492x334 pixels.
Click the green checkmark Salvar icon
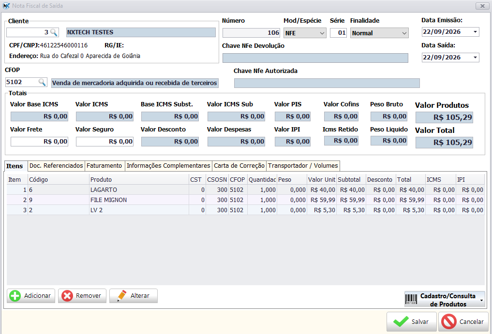[401, 321]
